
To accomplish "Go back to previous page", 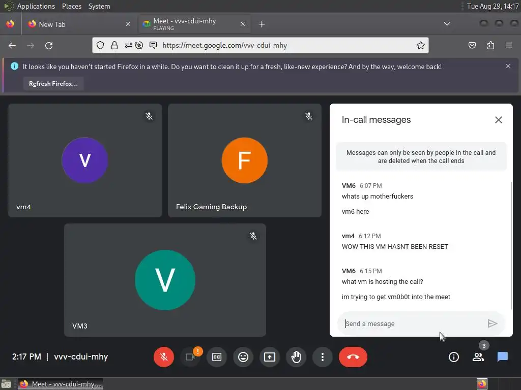I will click(12, 45).
